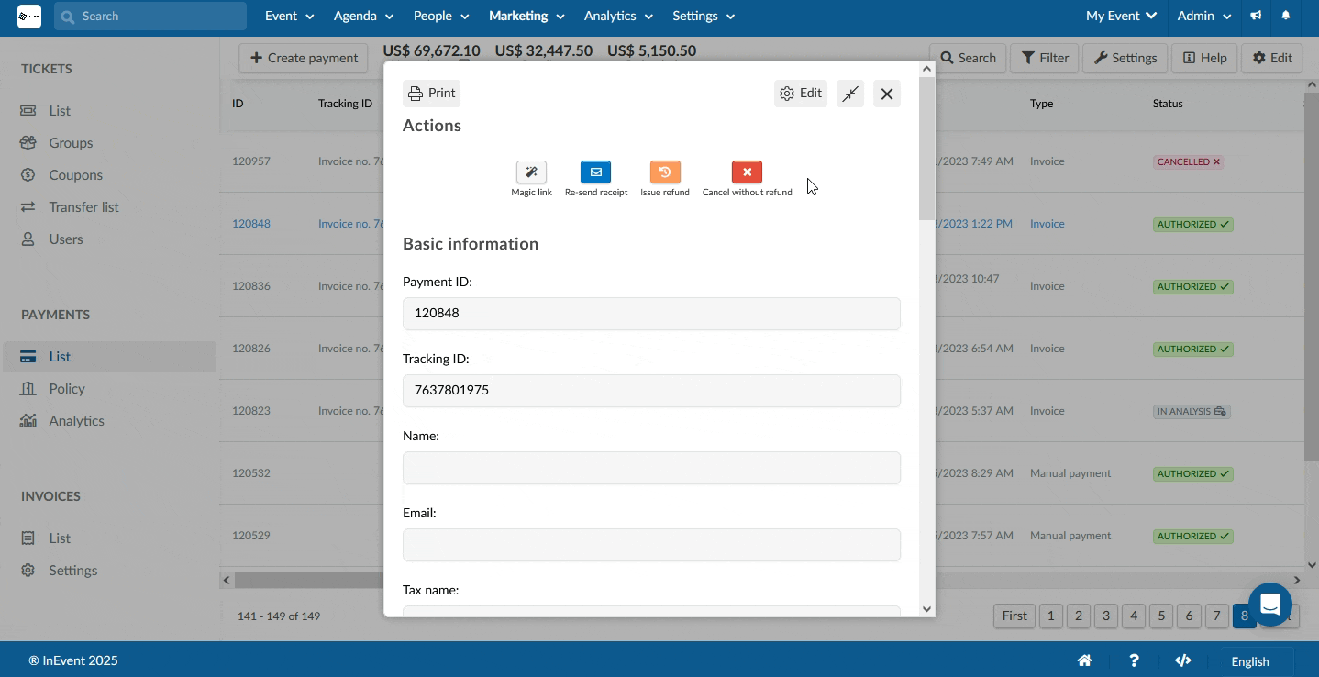Click the IN ANALYSIS status badge

pyautogui.click(x=1192, y=411)
